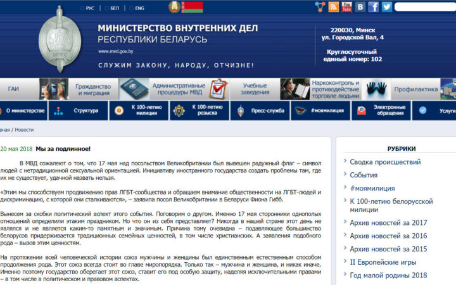Click inside the top search field
The image size is (456, 285).
click(425, 7)
